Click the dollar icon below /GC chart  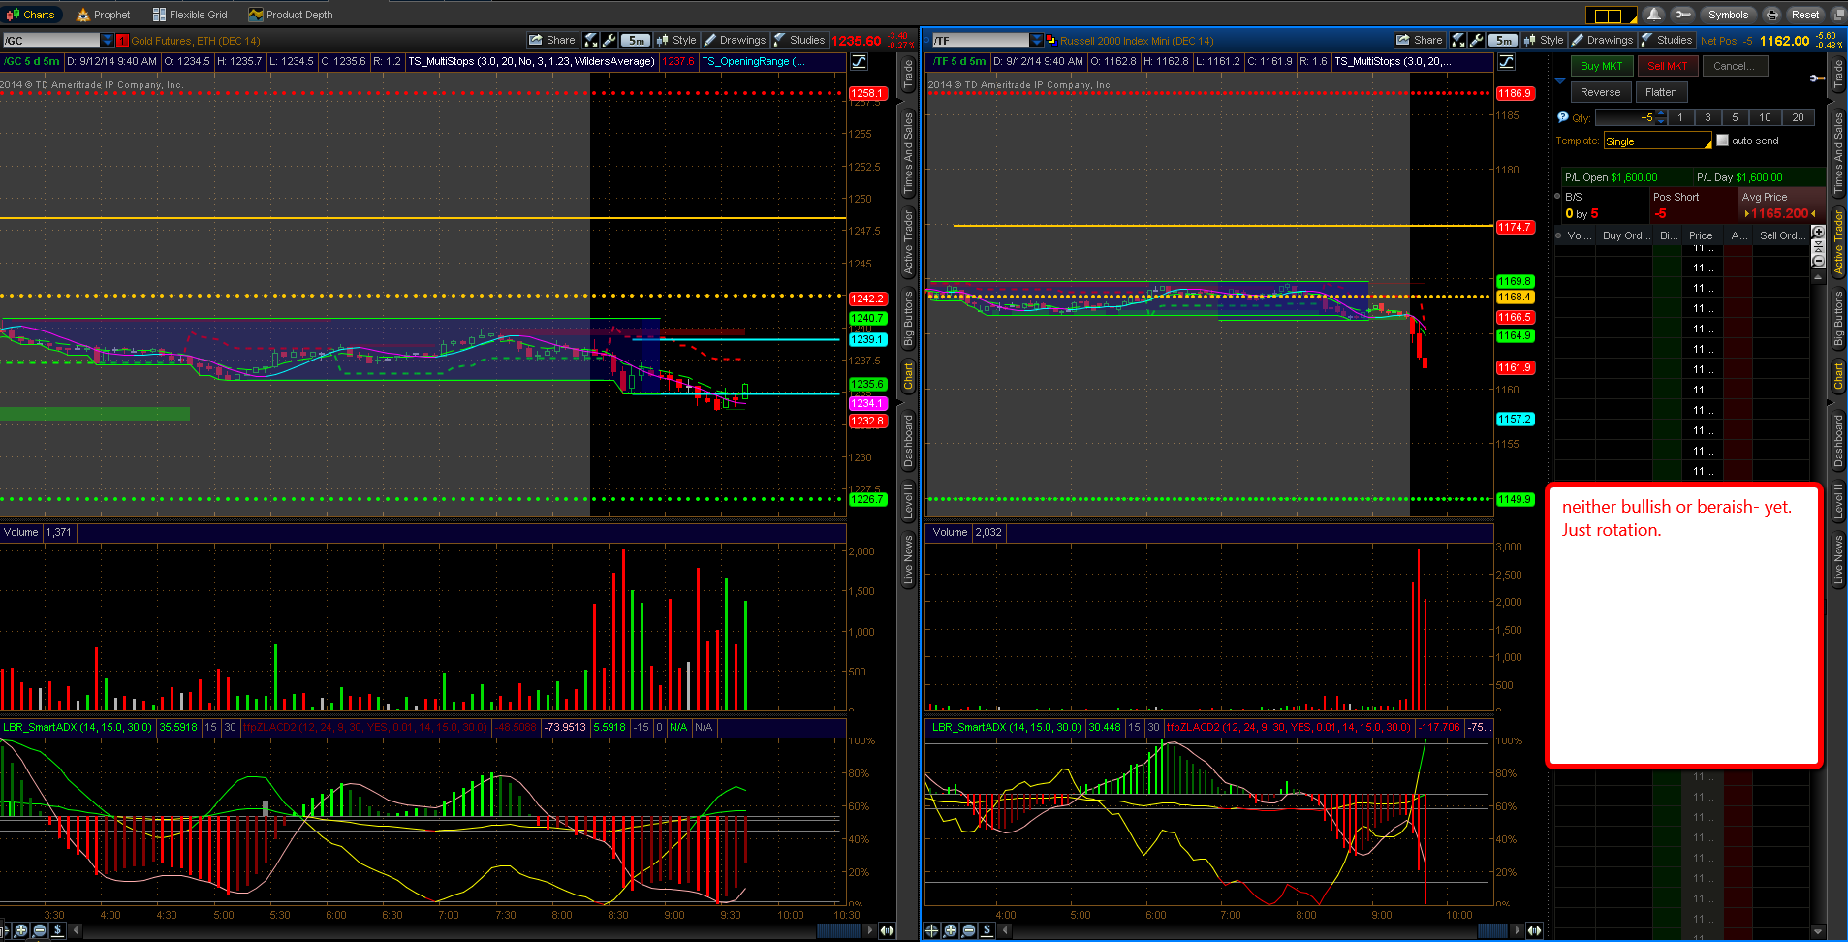pos(58,930)
